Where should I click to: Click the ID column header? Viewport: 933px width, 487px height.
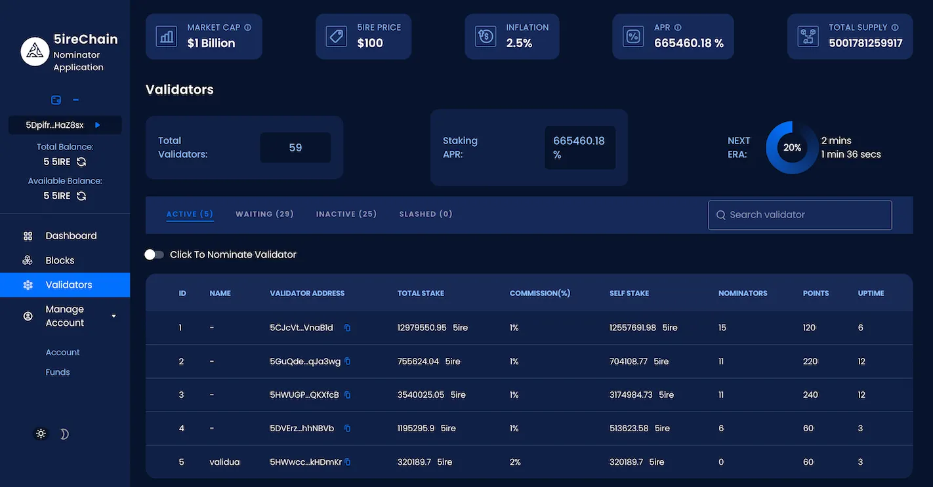(182, 294)
